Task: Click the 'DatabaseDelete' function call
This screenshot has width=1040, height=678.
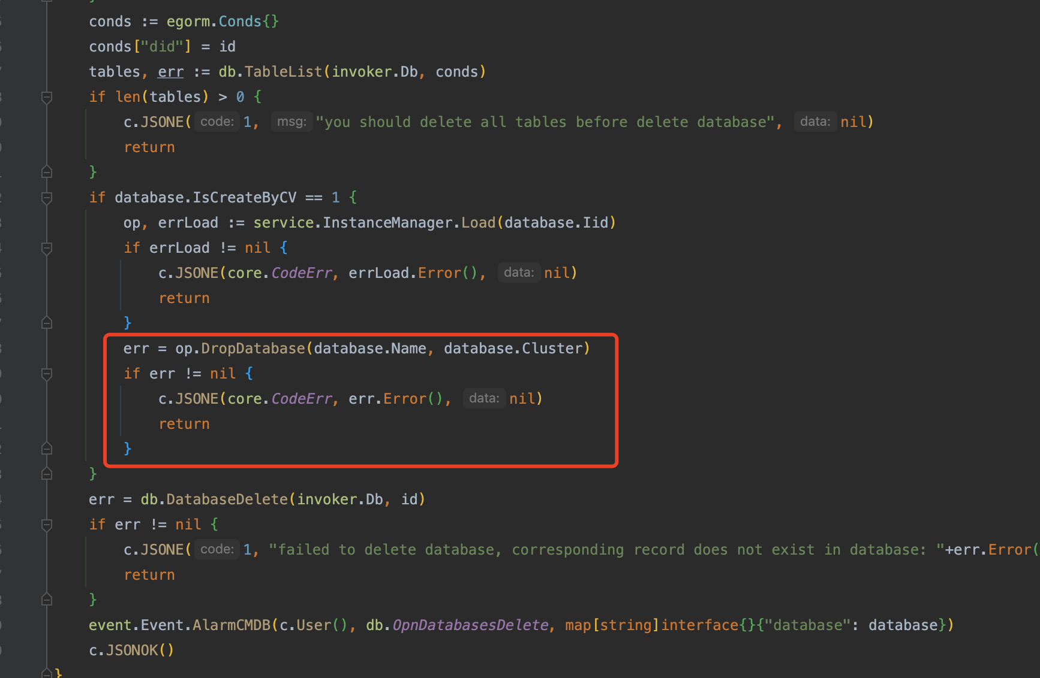Action: point(227,500)
